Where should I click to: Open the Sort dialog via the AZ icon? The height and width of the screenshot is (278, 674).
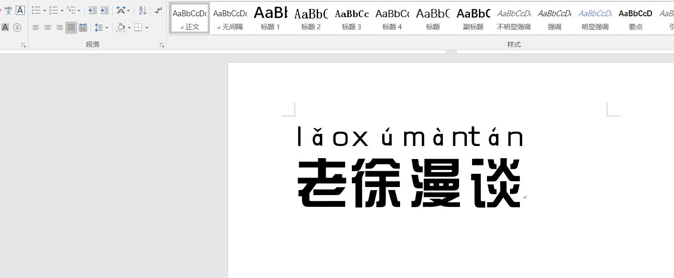(x=143, y=10)
